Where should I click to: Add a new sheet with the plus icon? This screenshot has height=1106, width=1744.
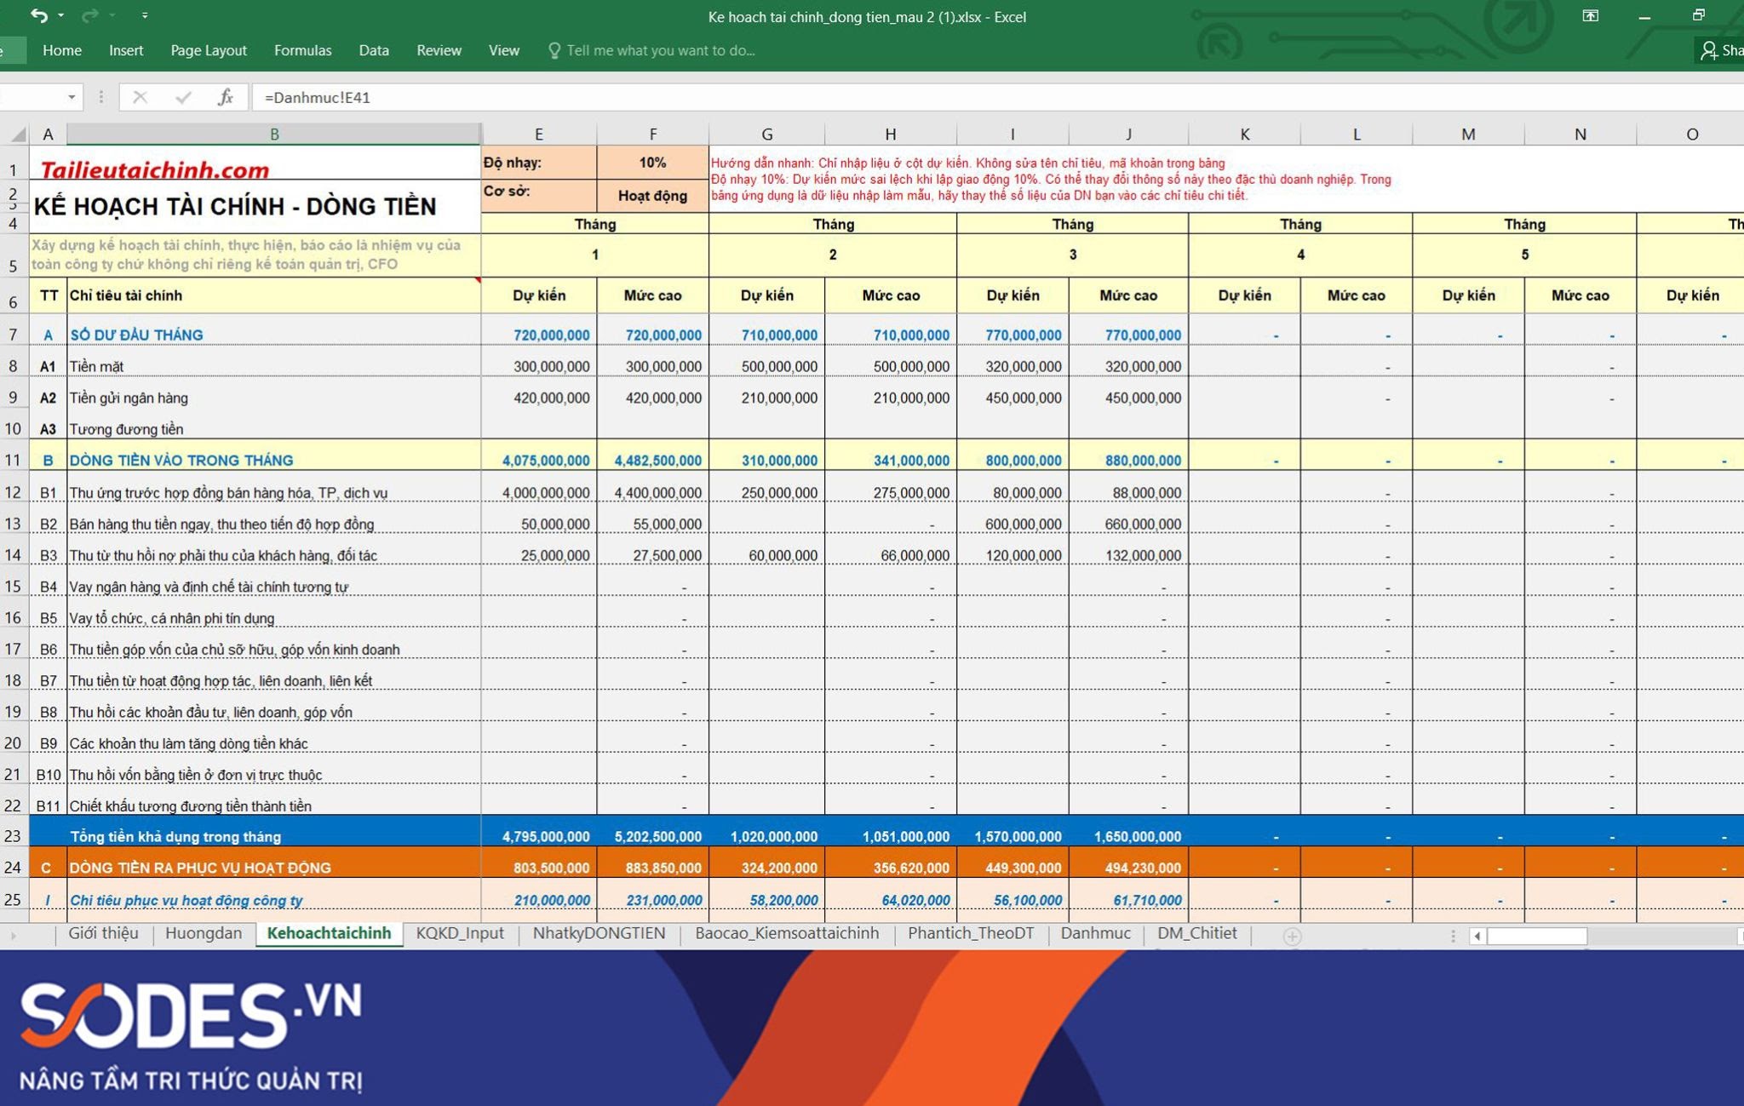click(1292, 936)
